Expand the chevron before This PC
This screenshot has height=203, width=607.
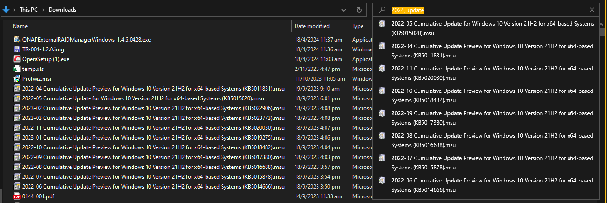(15, 10)
